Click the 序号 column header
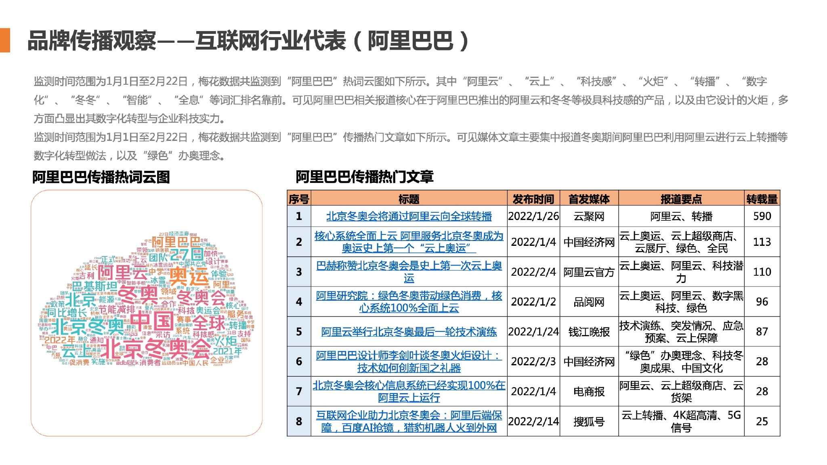The width and height of the screenshot is (827, 465). 299,199
